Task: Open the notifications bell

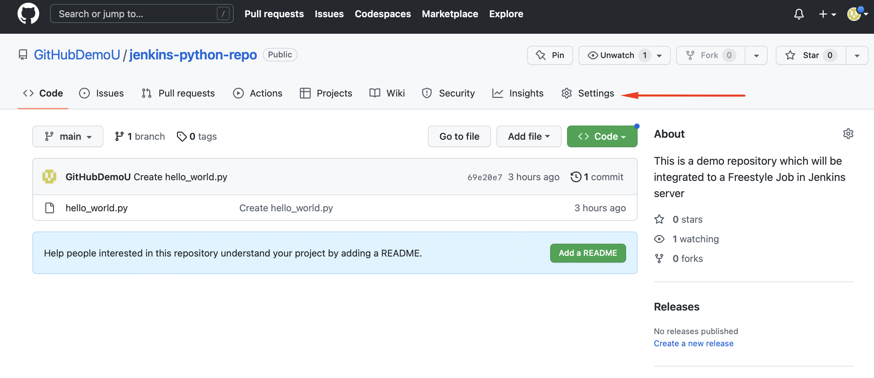Action: click(799, 14)
